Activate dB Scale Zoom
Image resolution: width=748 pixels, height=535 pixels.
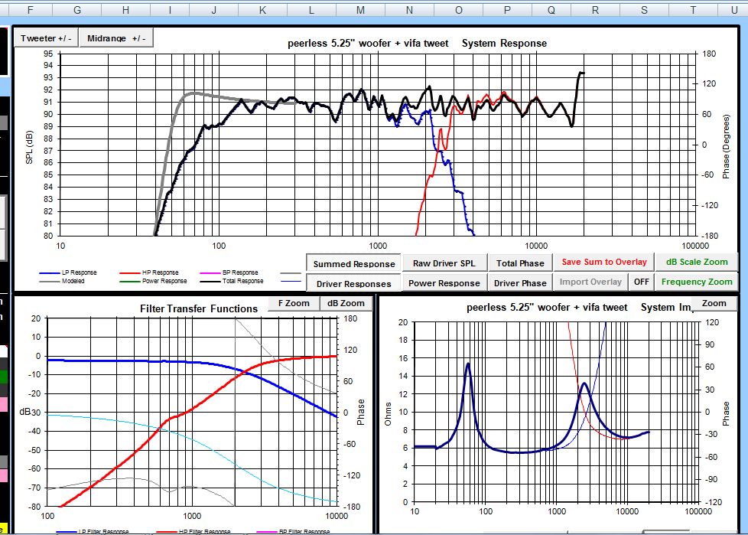(x=697, y=262)
